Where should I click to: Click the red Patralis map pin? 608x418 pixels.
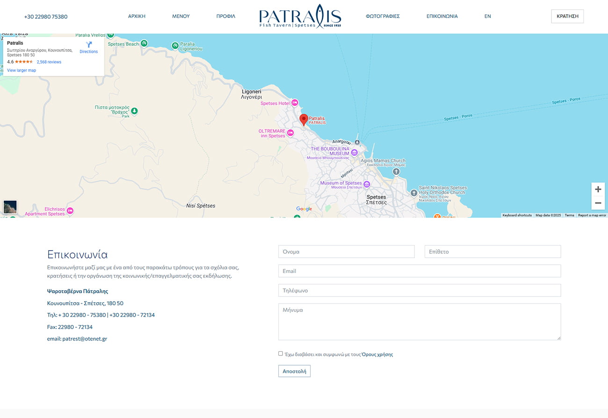(x=304, y=120)
